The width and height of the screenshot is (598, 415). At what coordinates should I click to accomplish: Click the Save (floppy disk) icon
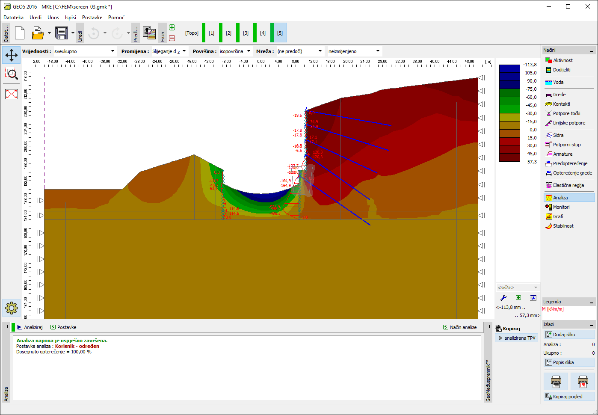[x=62, y=33]
